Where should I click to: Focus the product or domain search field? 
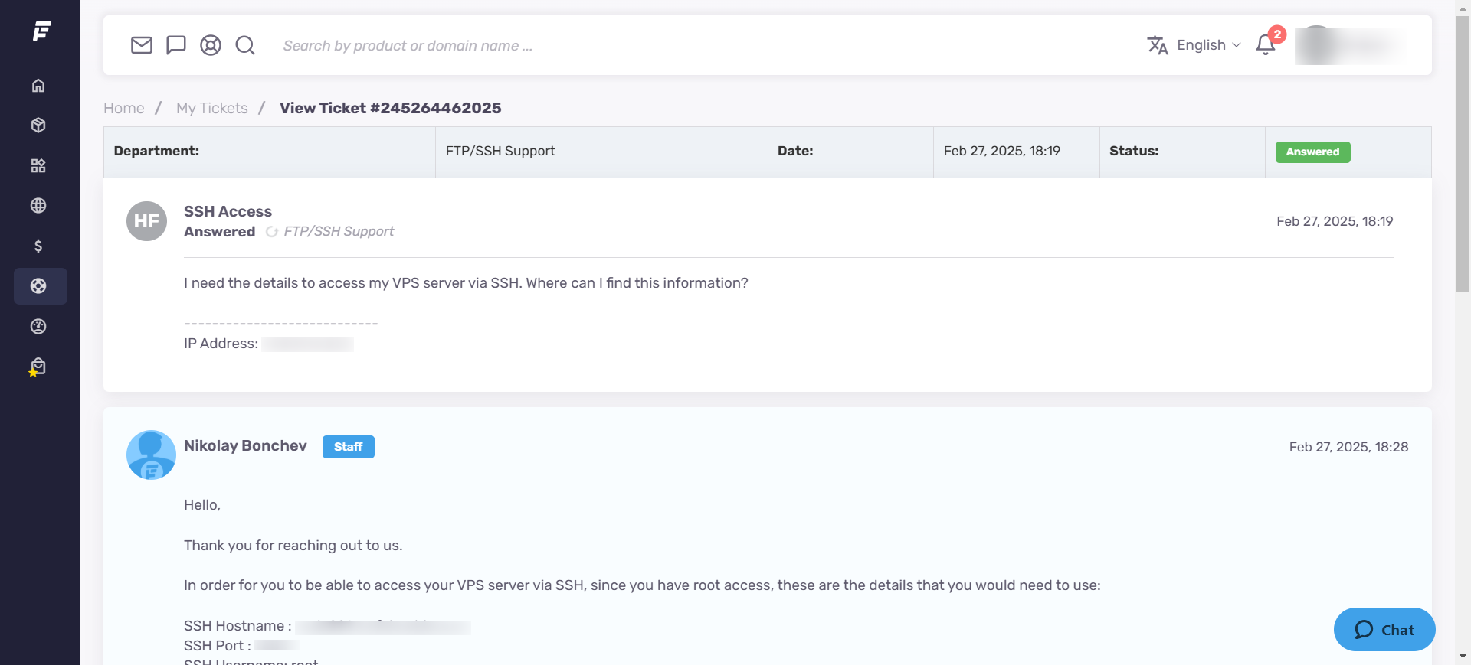pos(408,46)
